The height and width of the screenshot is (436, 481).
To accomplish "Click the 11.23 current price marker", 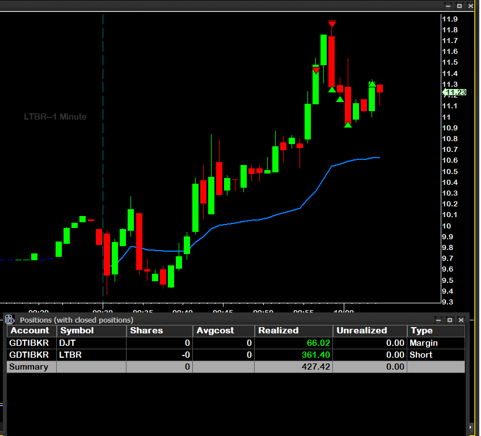I will 454,92.
